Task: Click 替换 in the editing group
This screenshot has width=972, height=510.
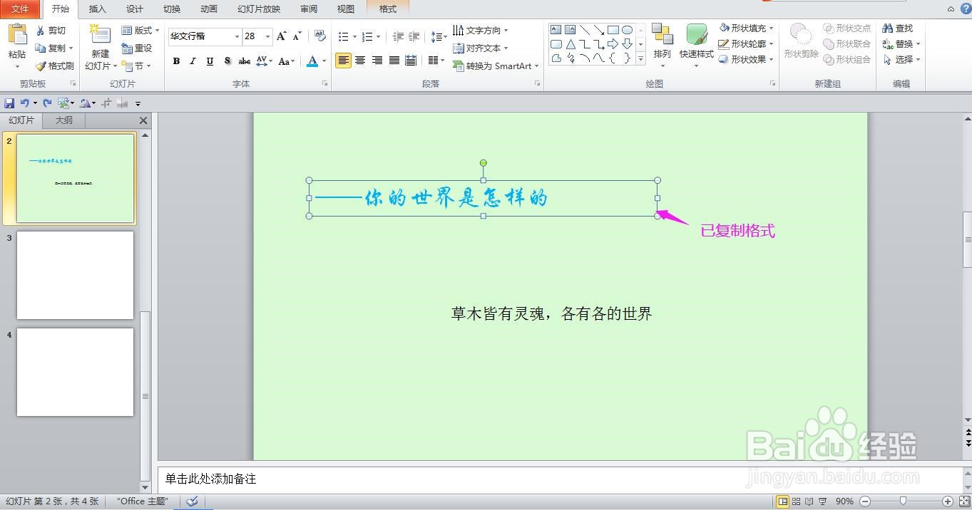Action: coord(903,43)
